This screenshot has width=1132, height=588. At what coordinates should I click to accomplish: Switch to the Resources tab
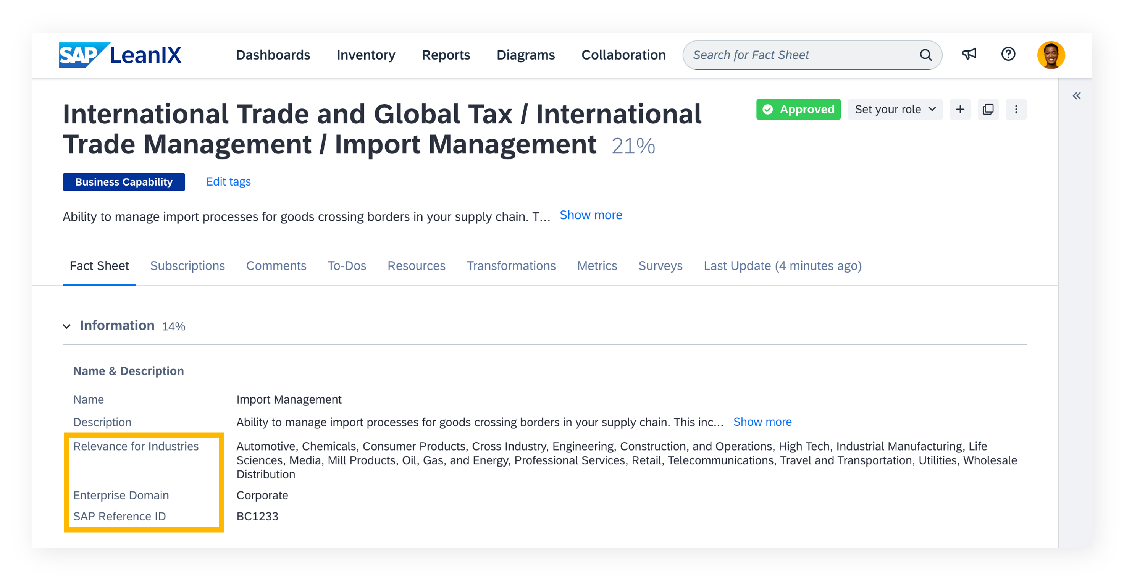tap(416, 266)
